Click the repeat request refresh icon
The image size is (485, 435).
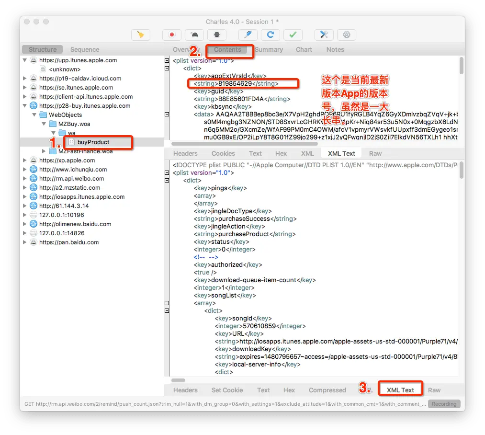tap(271, 34)
